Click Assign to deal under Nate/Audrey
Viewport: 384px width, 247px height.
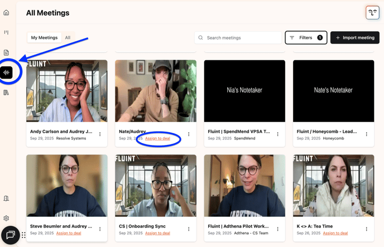click(x=157, y=138)
